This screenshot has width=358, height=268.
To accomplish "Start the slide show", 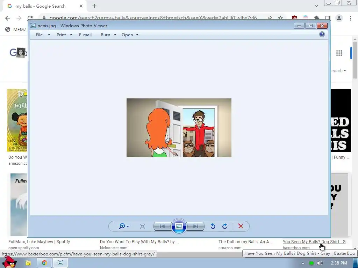I will tap(179, 226).
